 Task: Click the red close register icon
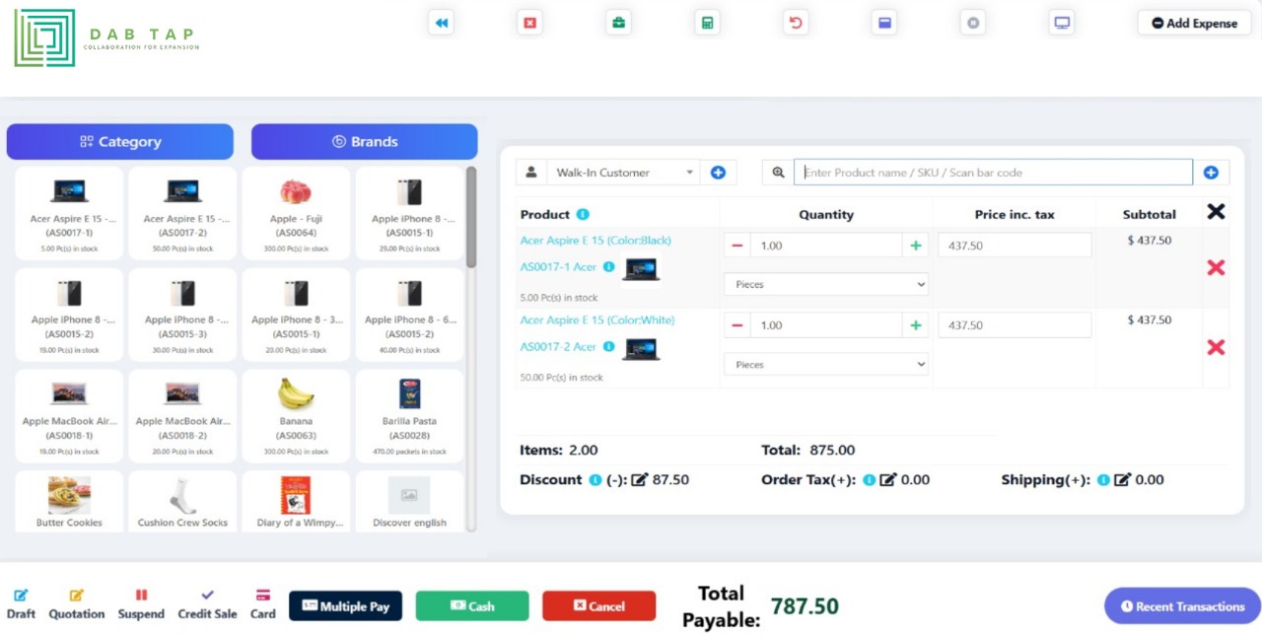point(530,23)
